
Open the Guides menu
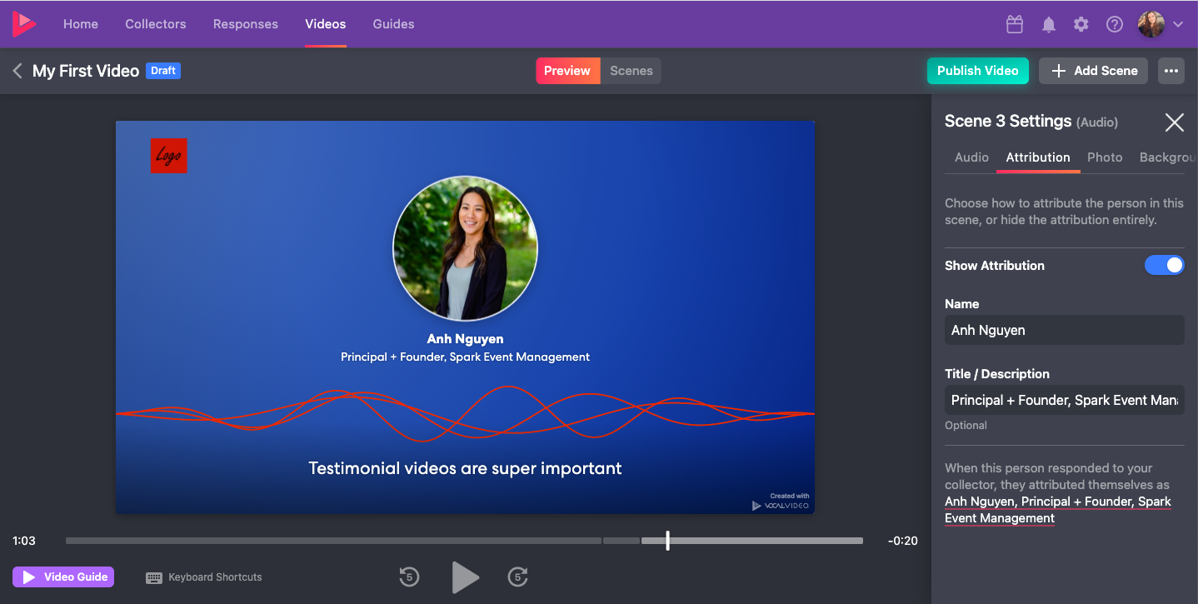point(394,24)
